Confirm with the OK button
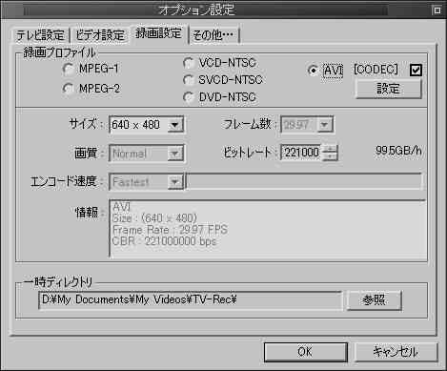Image resolution: width=447 pixels, height=371 pixels. click(305, 352)
